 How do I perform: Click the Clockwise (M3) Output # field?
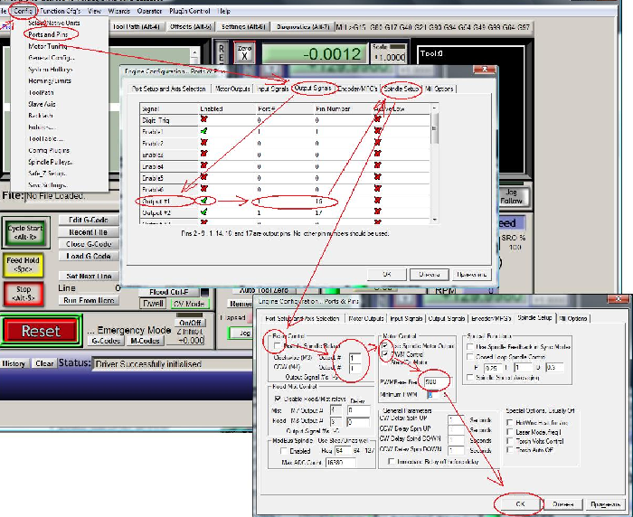[355, 358]
